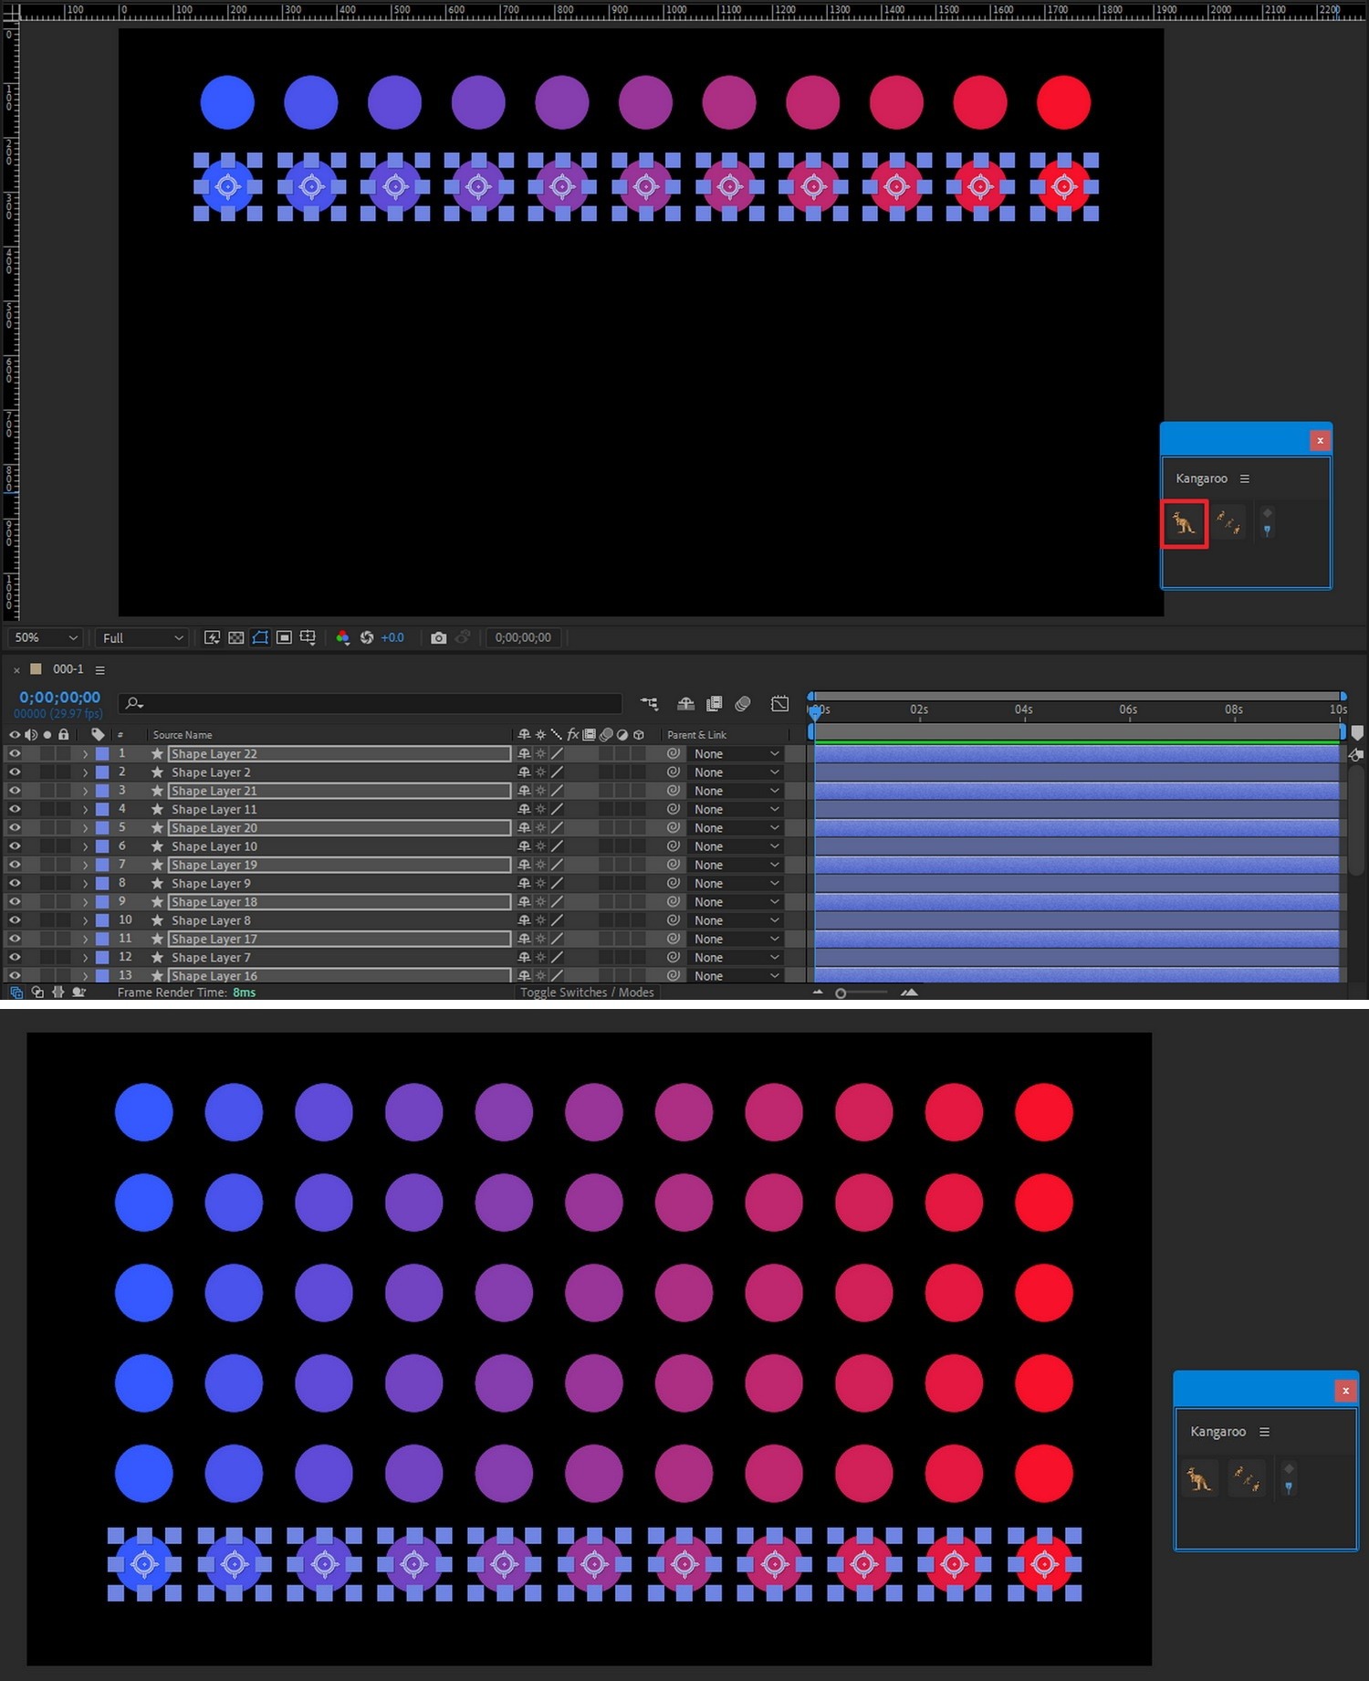The height and width of the screenshot is (1681, 1369).
Task: Click the label color swatch of Shape Layer 22
Action: pyautogui.click(x=102, y=753)
